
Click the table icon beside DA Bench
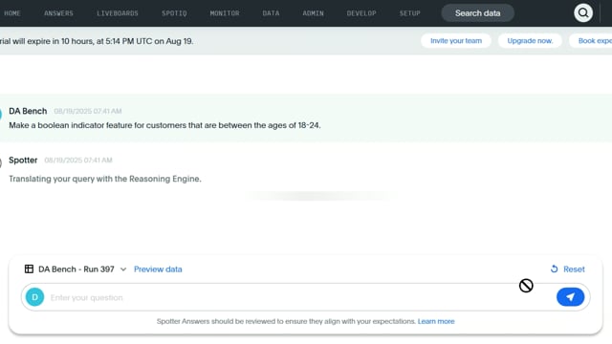pyautogui.click(x=29, y=269)
